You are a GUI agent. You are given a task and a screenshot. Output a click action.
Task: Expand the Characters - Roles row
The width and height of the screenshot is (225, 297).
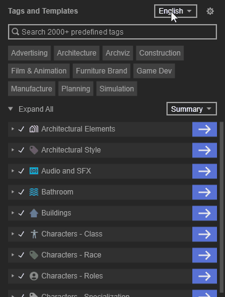pyautogui.click(x=13, y=276)
